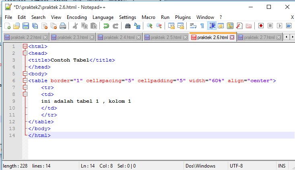Switch to praktek 2.5.html tab

(166, 37)
